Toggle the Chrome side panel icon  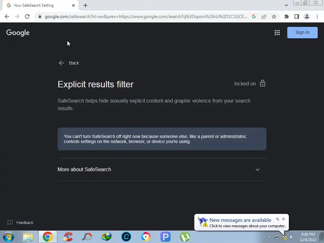coord(297,16)
